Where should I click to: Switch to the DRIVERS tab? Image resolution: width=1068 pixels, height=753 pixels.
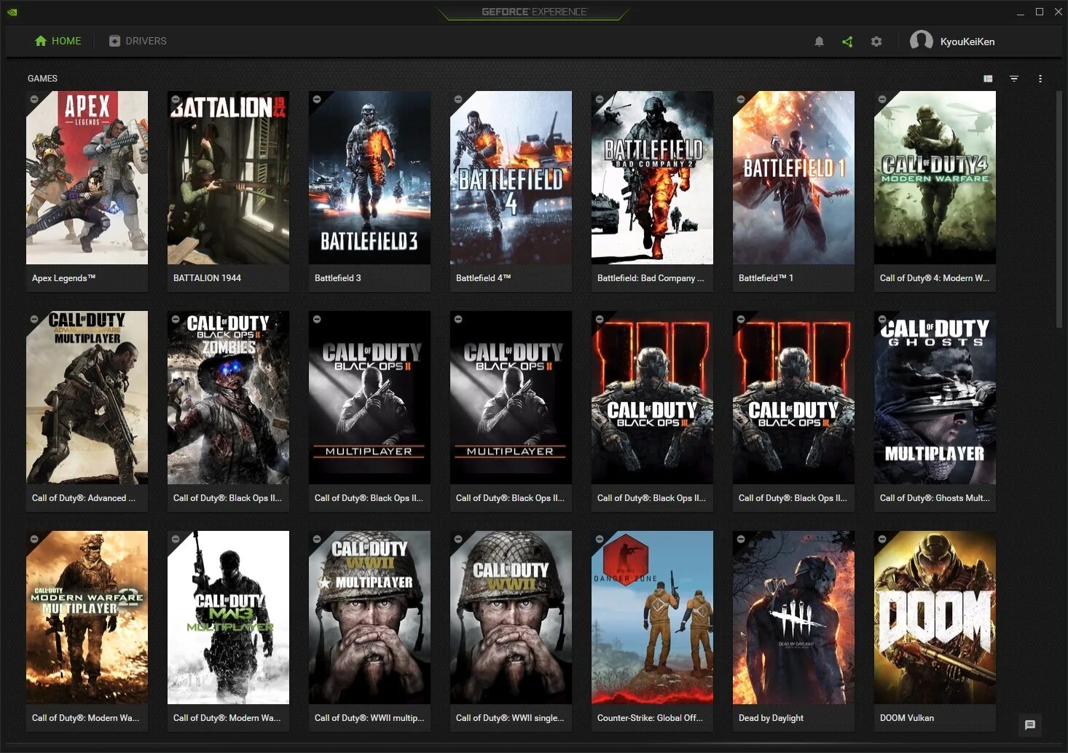(x=138, y=41)
